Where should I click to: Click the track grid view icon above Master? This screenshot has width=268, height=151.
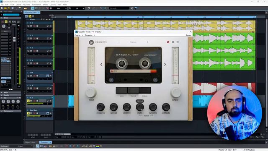click(x=26, y=16)
